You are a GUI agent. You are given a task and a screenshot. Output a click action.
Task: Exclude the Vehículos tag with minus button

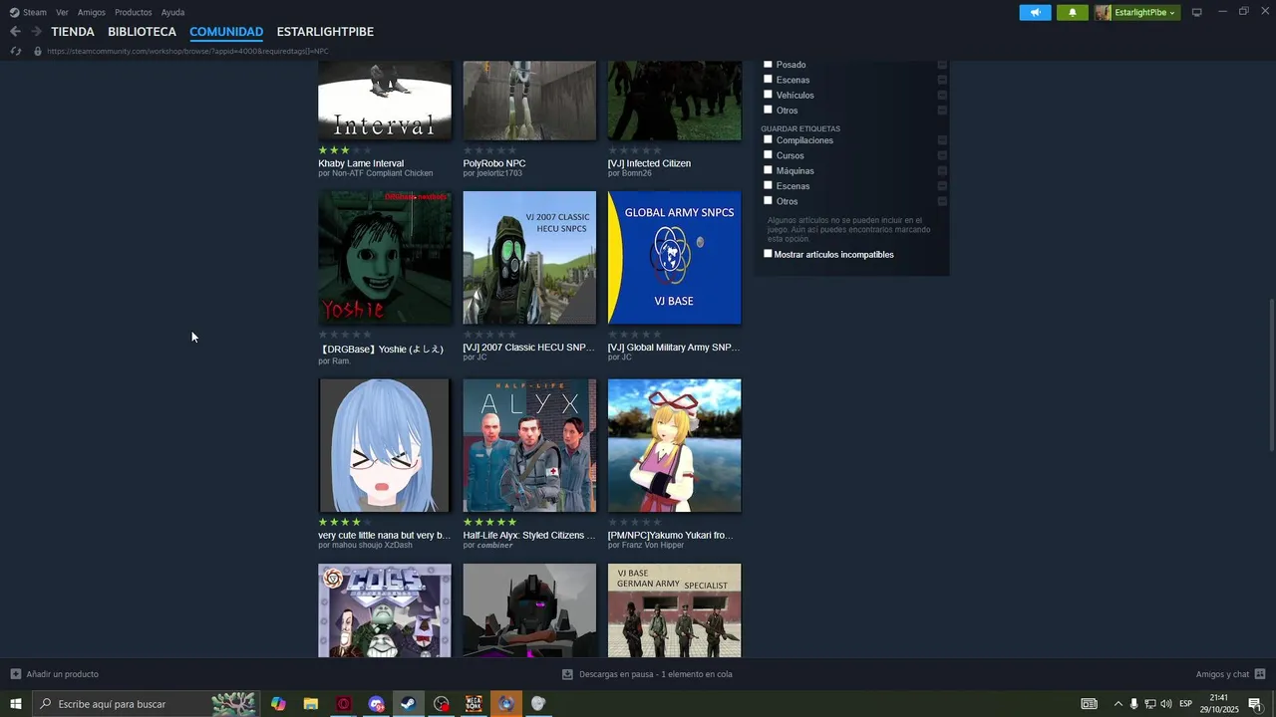(942, 96)
